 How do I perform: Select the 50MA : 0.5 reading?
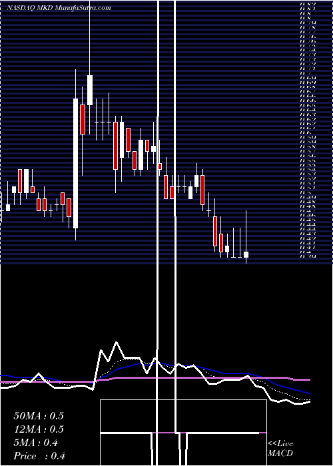coord(39,416)
